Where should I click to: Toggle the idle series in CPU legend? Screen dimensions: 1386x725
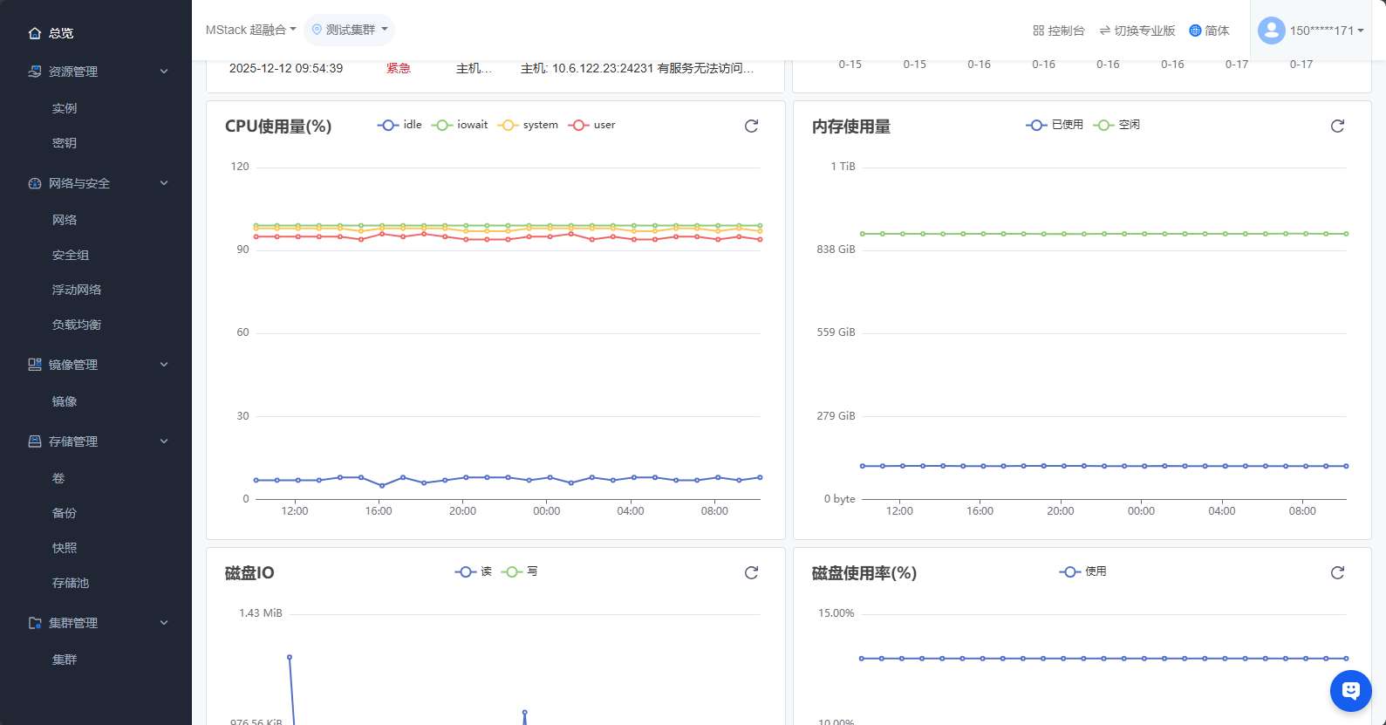(x=400, y=125)
